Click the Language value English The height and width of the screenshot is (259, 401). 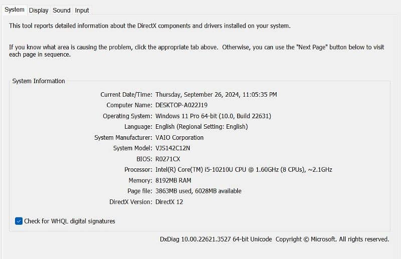coord(202,127)
